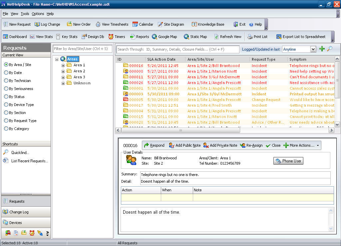Open the Knowledge Base

(x=208, y=24)
